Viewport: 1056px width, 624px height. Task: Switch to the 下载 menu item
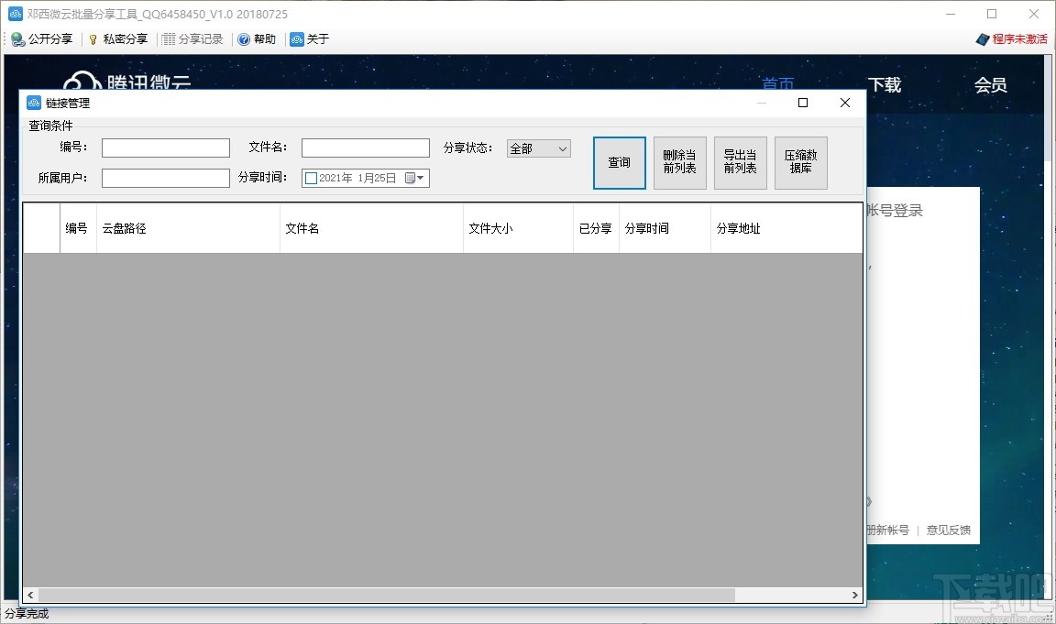tap(886, 83)
